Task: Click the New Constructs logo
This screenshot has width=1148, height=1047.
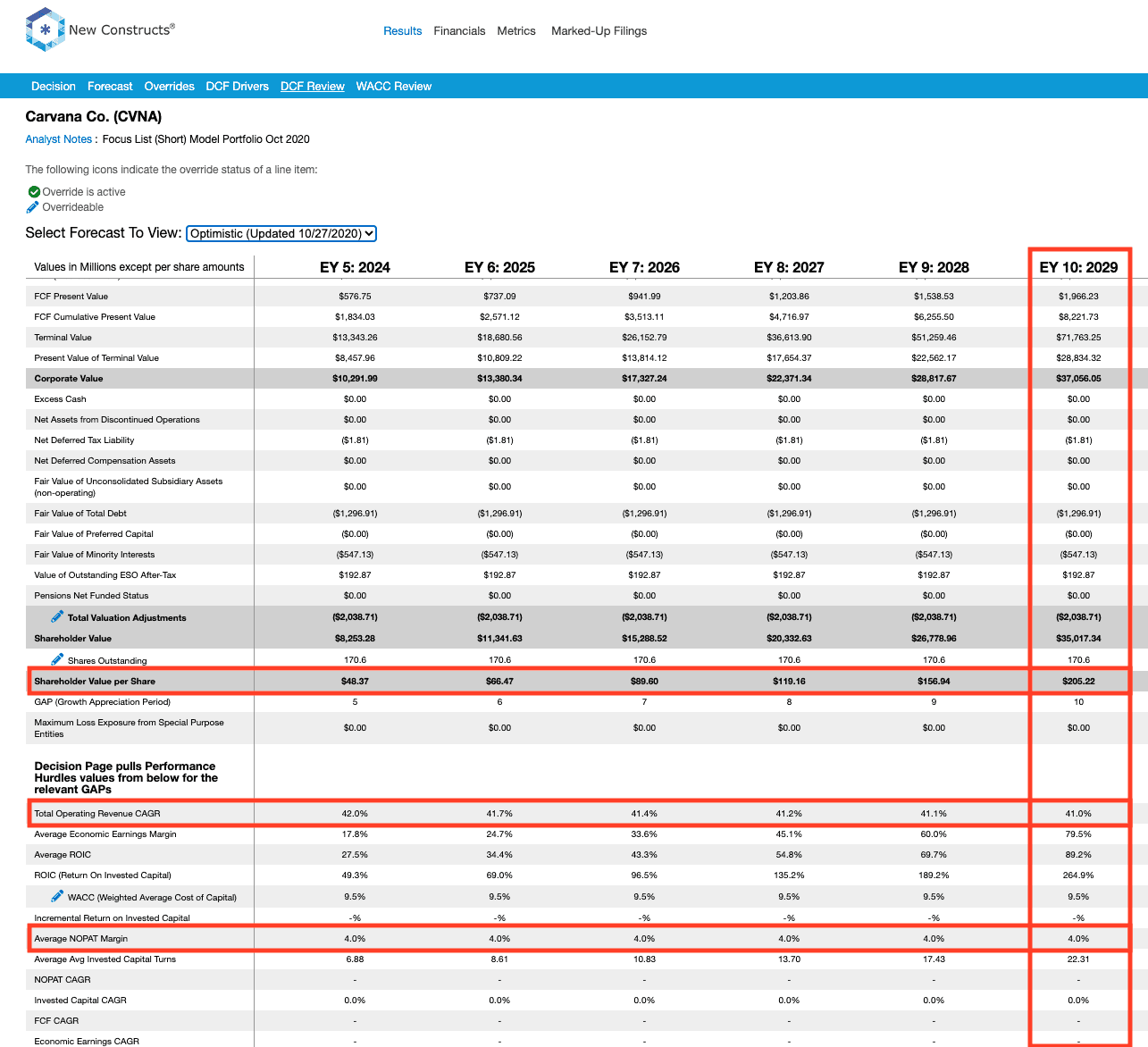Action: 100,29
